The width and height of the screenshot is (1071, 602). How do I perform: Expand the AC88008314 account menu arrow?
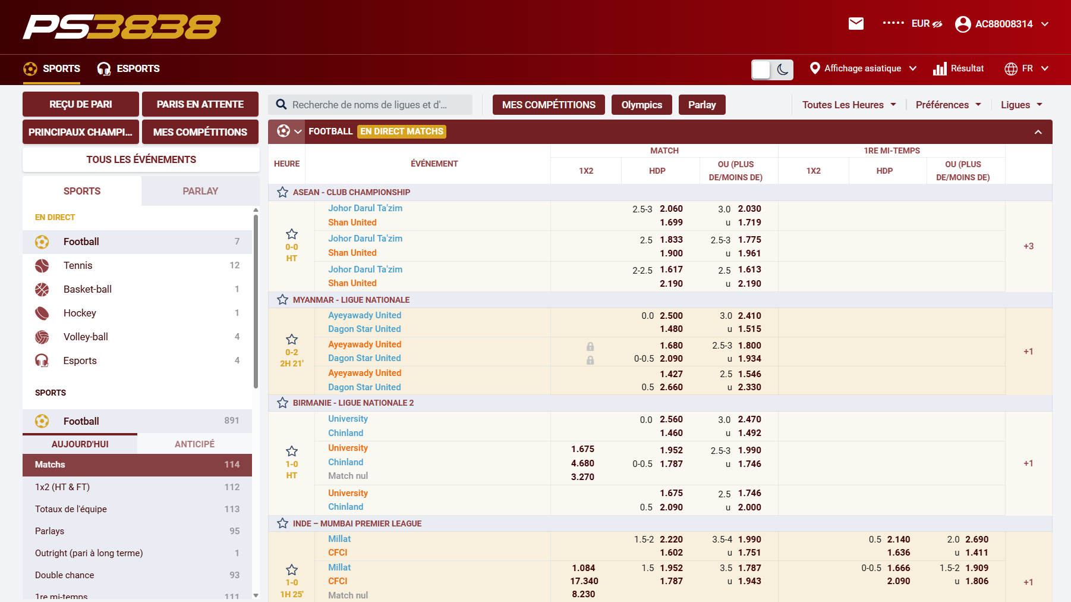[1045, 24]
